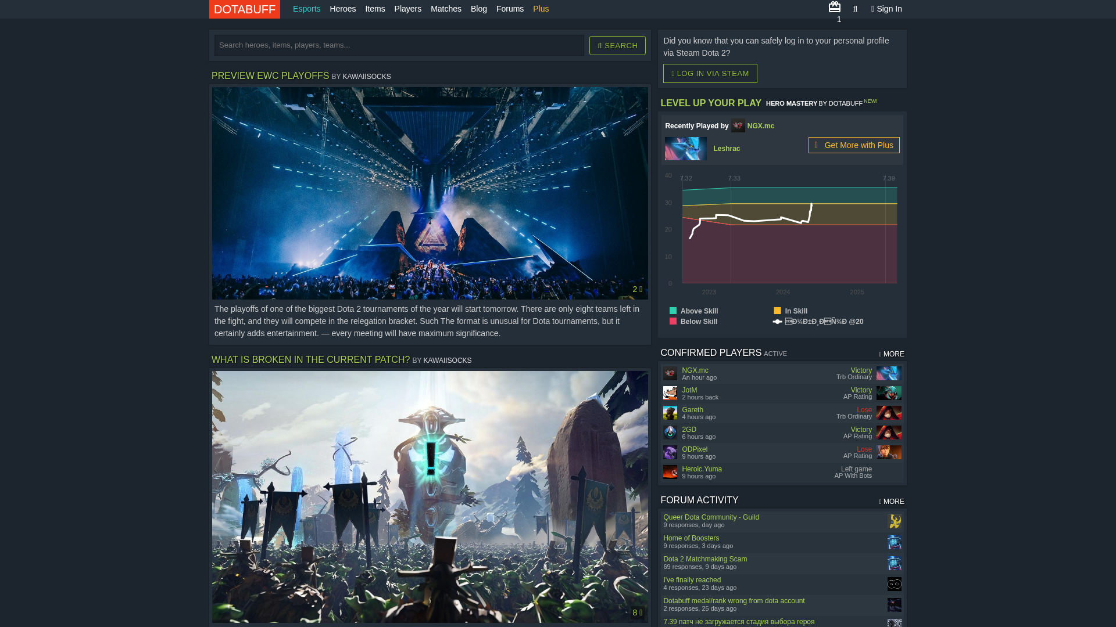Open the Players menu
Viewport: 1116px width, 627px height.
coord(407,9)
